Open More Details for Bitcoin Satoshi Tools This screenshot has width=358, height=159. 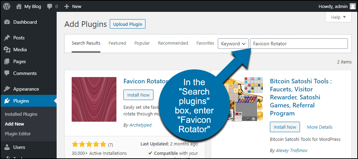pyautogui.click(x=320, y=127)
